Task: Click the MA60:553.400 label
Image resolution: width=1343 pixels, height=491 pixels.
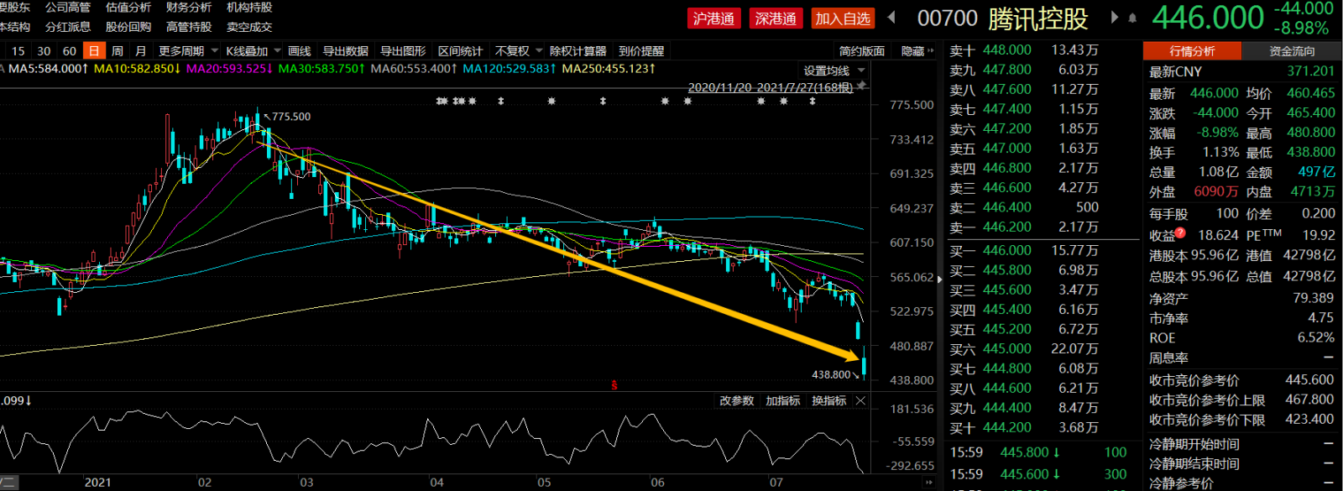Action: point(414,69)
